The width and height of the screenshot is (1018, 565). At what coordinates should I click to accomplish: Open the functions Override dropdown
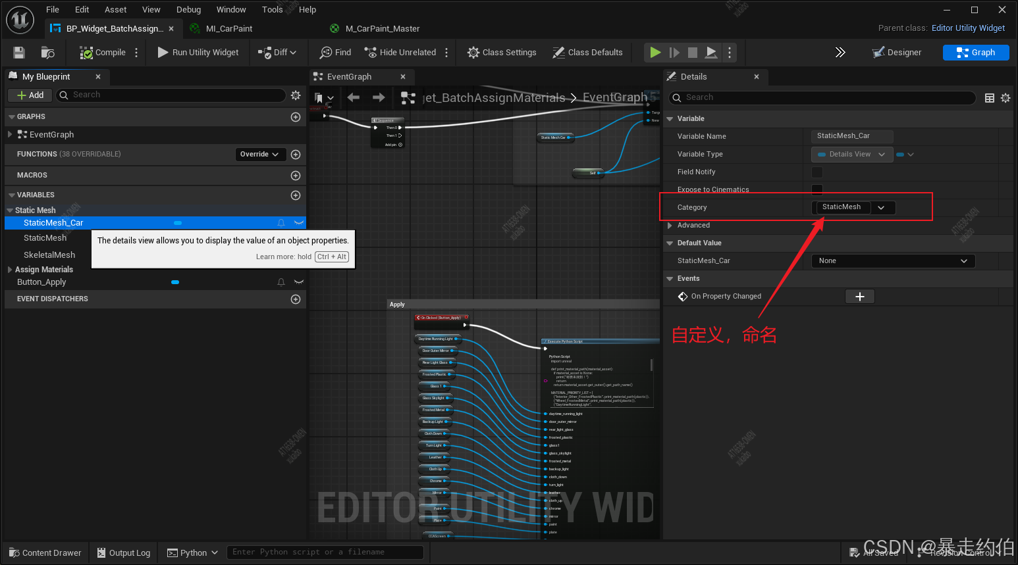(259, 155)
